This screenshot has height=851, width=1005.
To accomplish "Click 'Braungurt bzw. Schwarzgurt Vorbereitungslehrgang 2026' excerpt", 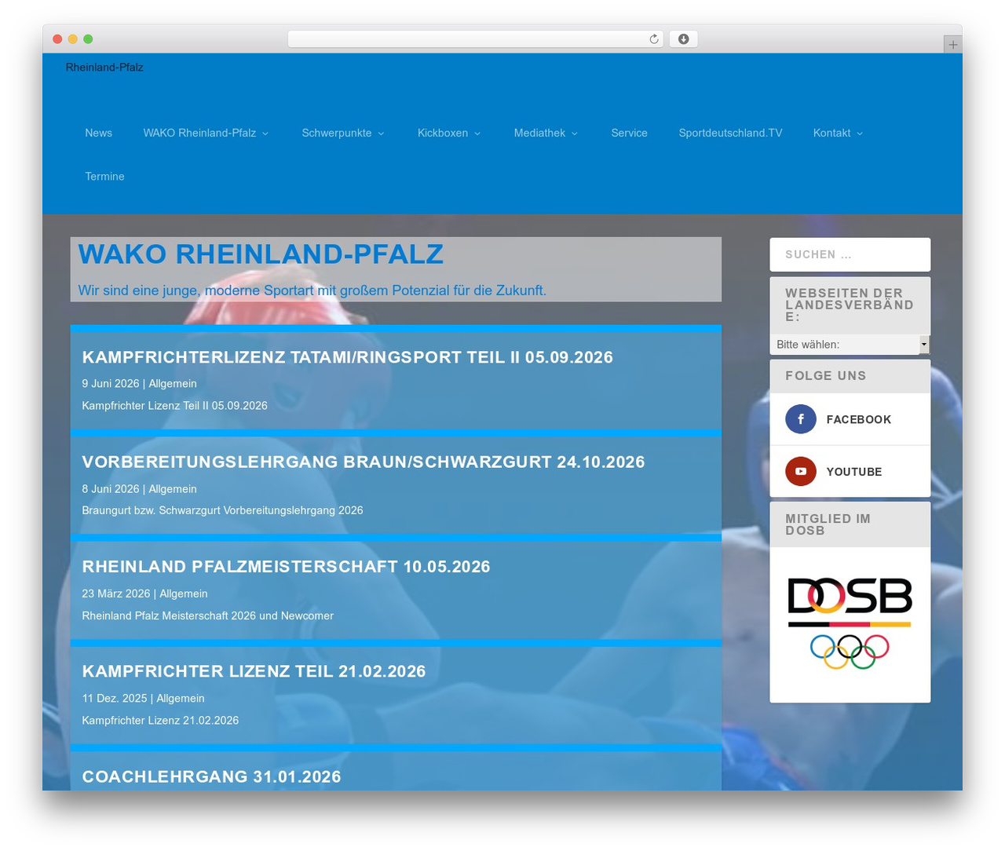I will tap(222, 510).
